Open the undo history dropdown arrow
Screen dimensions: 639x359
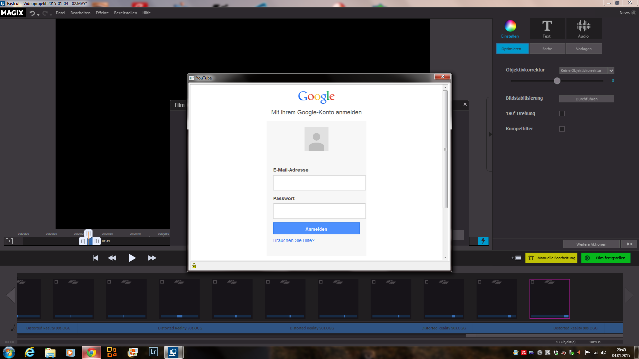38,15
